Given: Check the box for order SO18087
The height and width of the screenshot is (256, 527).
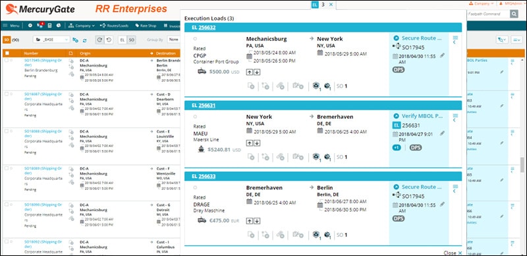Looking at the screenshot, I should coord(7,94).
